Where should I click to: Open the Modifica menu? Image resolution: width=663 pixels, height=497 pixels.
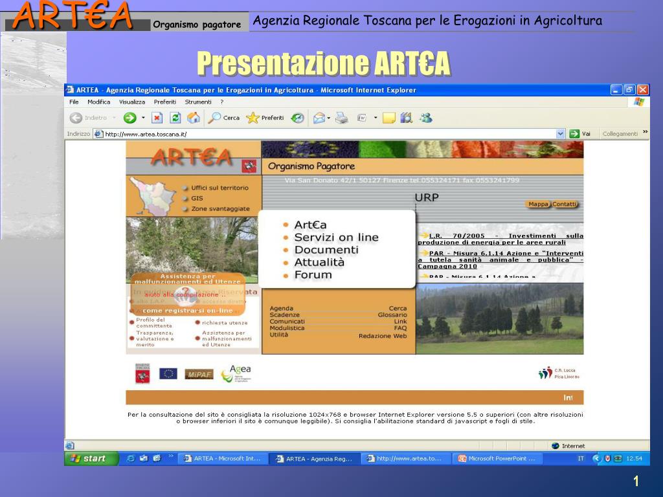click(x=98, y=102)
